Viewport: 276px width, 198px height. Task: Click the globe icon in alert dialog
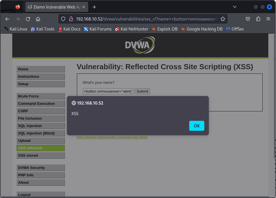[74, 103]
